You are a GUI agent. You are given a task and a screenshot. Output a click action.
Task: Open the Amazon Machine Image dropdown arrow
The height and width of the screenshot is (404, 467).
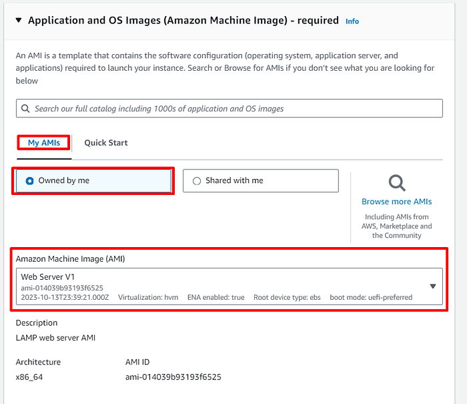(x=433, y=286)
